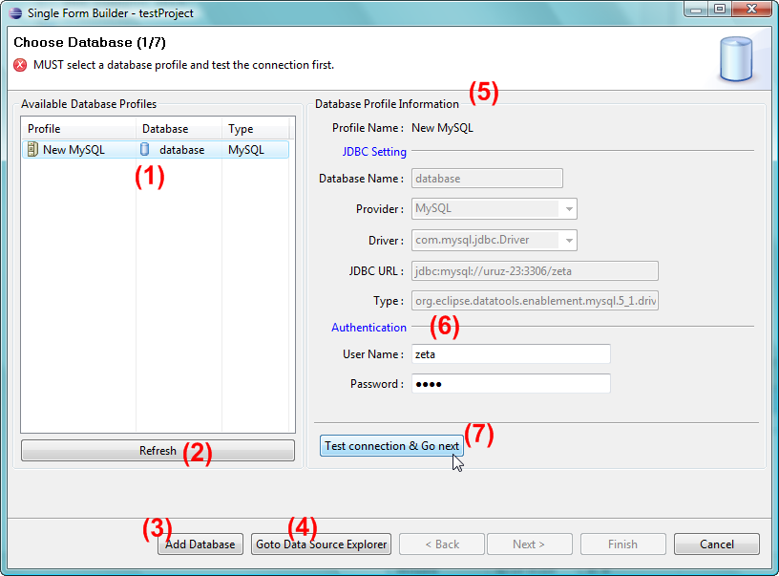Click the blue database cylinder graphic top right
The image size is (779, 576).
point(735,59)
